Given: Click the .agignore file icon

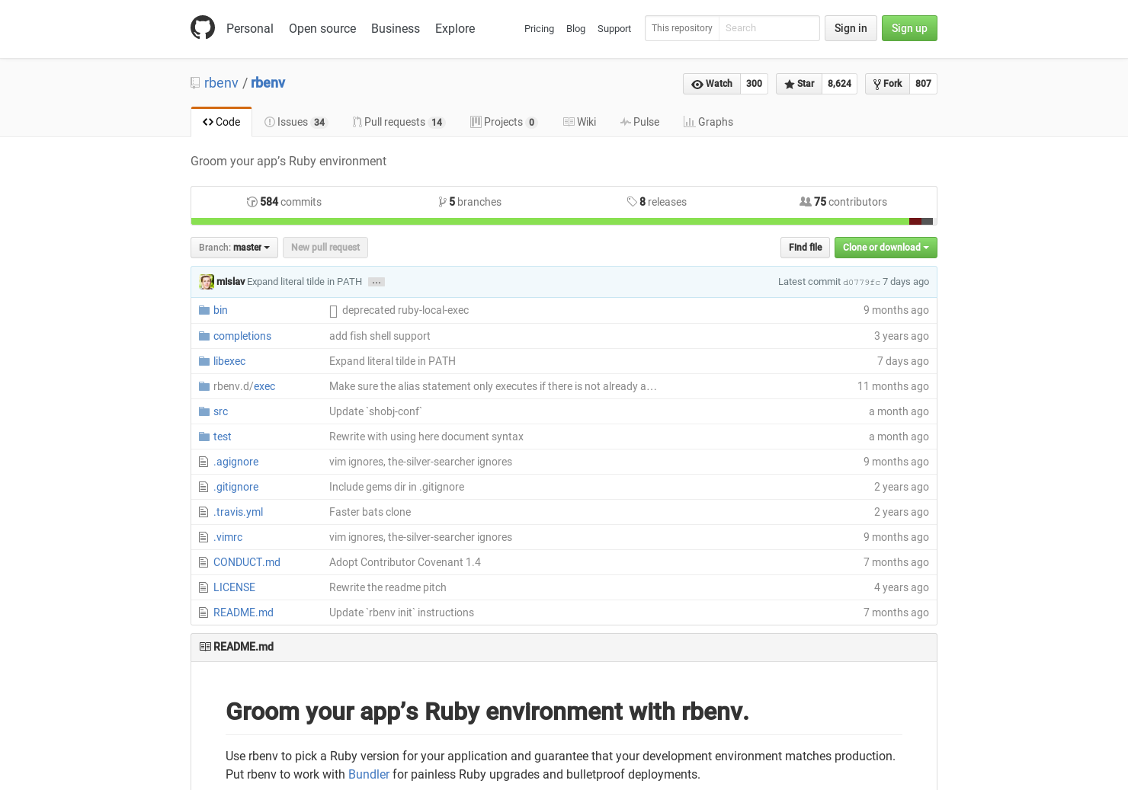Looking at the screenshot, I should [203, 462].
